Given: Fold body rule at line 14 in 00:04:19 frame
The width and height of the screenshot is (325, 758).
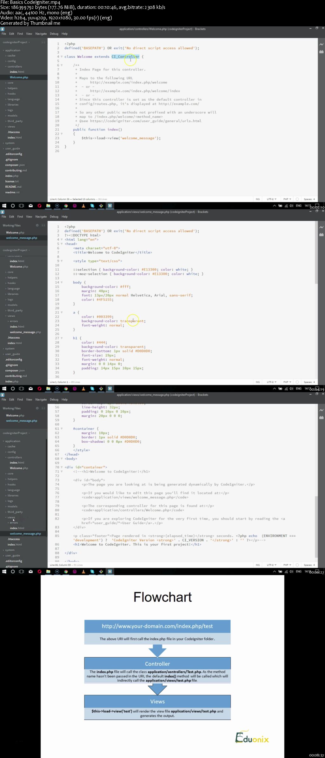Looking at the screenshot, I should click(62, 282).
